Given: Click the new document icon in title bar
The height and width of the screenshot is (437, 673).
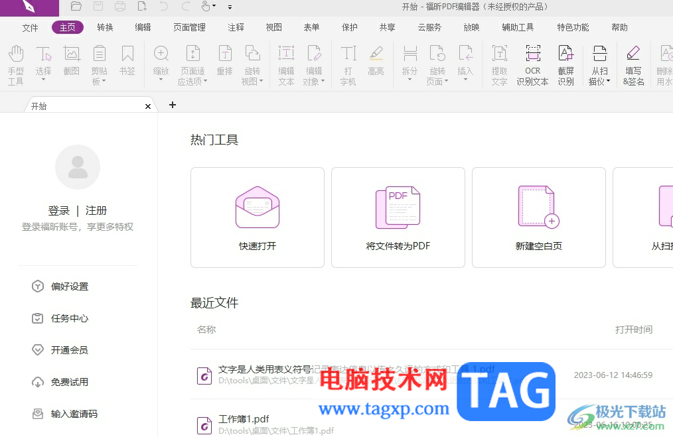Looking at the screenshot, I should tap(142, 6).
